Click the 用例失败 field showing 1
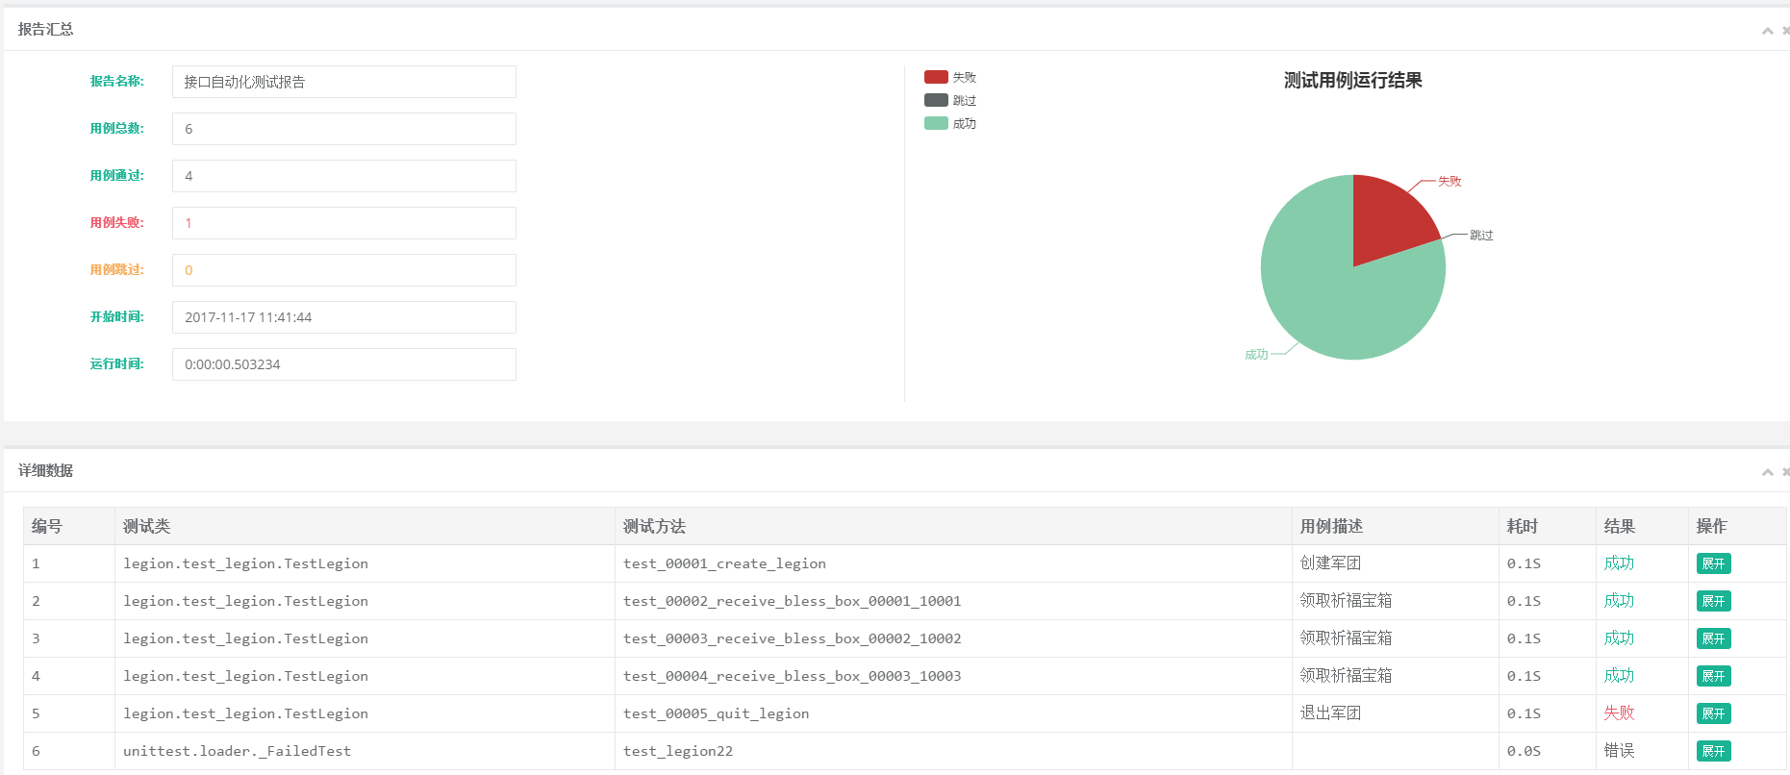Viewport: 1790px width, 775px height. [344, 223]
